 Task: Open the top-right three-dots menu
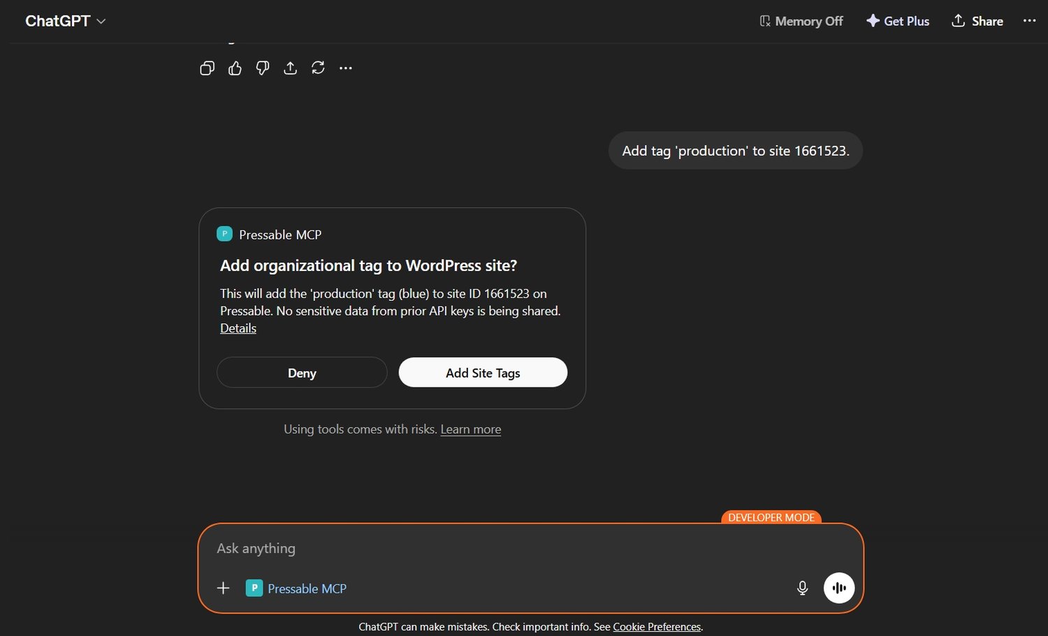[x=1029, y=21]
